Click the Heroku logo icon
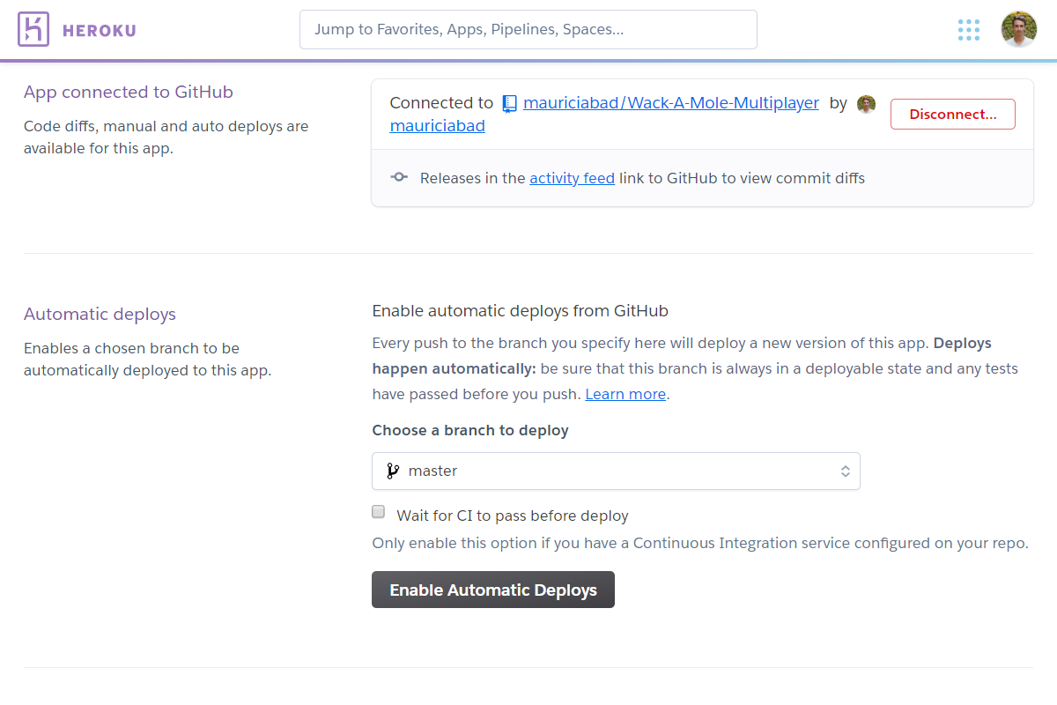This screenshot has height=705, width=1057. point(33,30)
